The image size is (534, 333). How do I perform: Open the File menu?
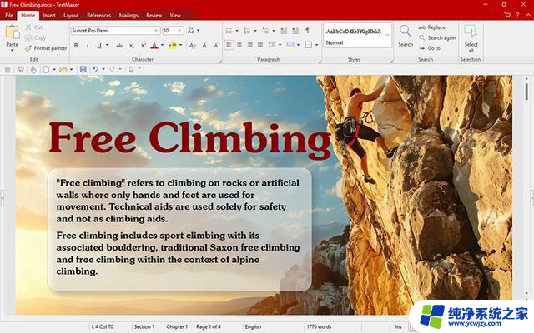click(x=9, y=15)
